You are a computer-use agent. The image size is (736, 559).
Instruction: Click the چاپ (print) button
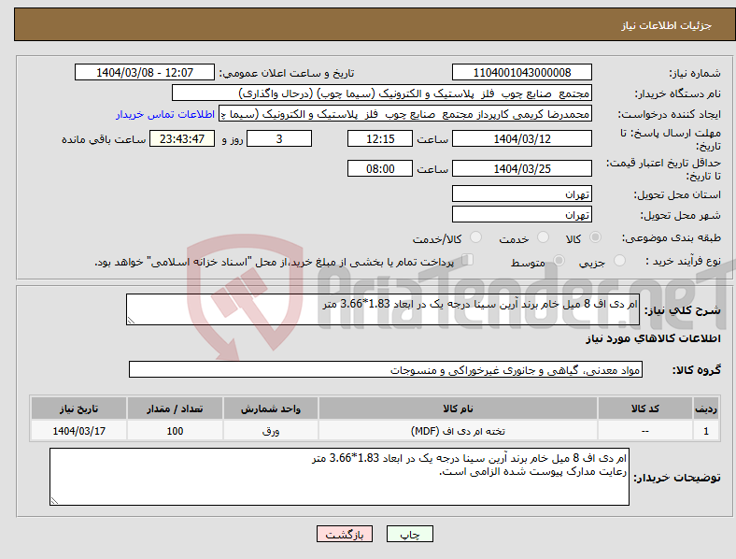tap(409, 534)
